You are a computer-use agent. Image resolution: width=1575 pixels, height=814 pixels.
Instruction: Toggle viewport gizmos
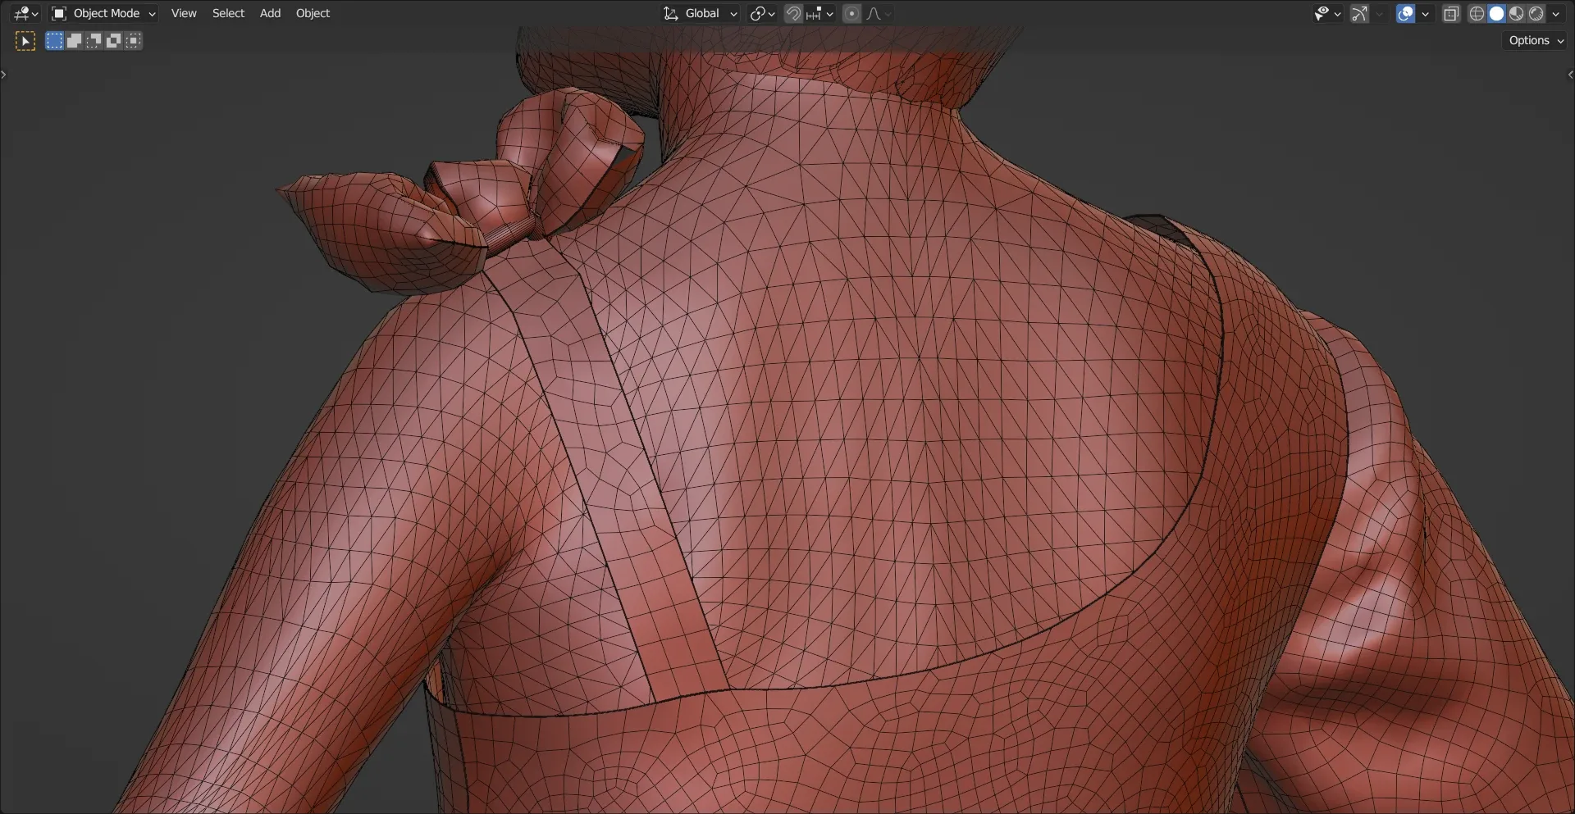point(1359,13)
